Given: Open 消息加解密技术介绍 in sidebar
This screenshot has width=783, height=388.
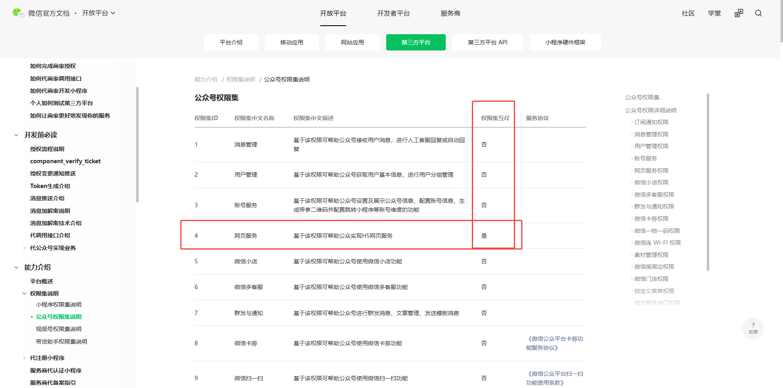Looking at the screenshot, I should tap(56, 223).
